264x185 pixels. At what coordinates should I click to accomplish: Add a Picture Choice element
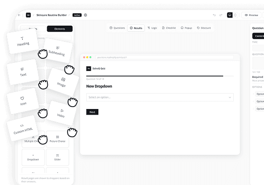click(57, 139)
